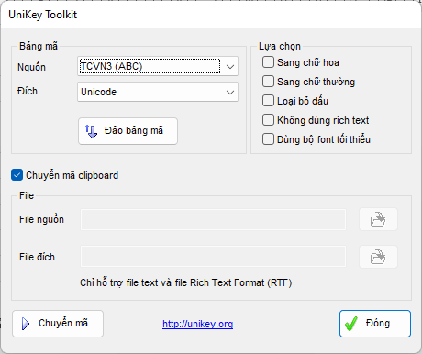Screen dimensions: 422x354
Task: Start conversion with the Chuyển mã button
Action: [x=58, y=324]
